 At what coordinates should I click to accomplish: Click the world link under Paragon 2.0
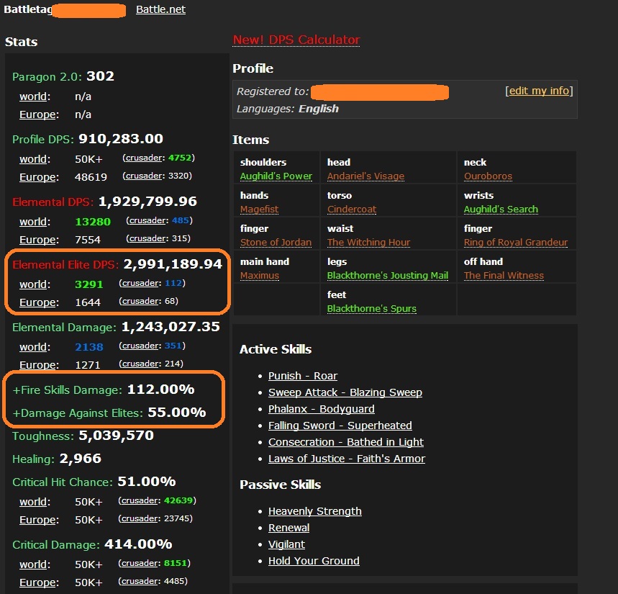[33, 96]
